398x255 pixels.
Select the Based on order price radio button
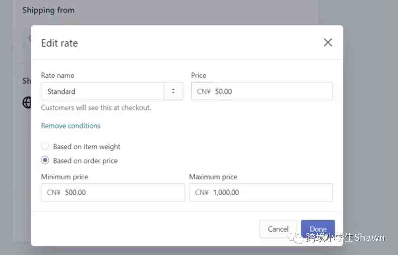[46, 160]
